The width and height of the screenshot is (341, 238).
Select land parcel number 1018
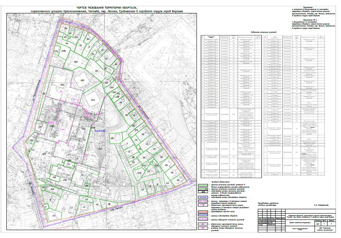coord(93,101)
